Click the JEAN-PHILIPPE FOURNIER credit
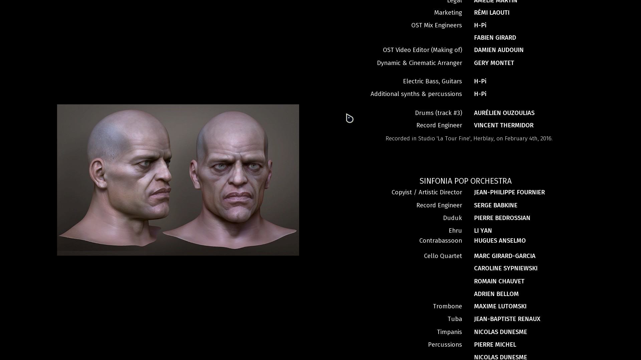 tap(509, 192)
